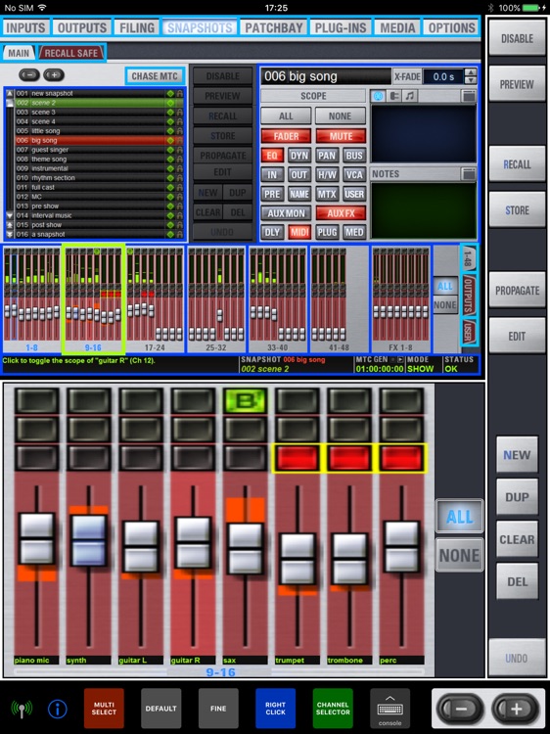Switch to the PATCHBAY tab
This screenshot has width=550, height=734.
click(x=274, y=27)
